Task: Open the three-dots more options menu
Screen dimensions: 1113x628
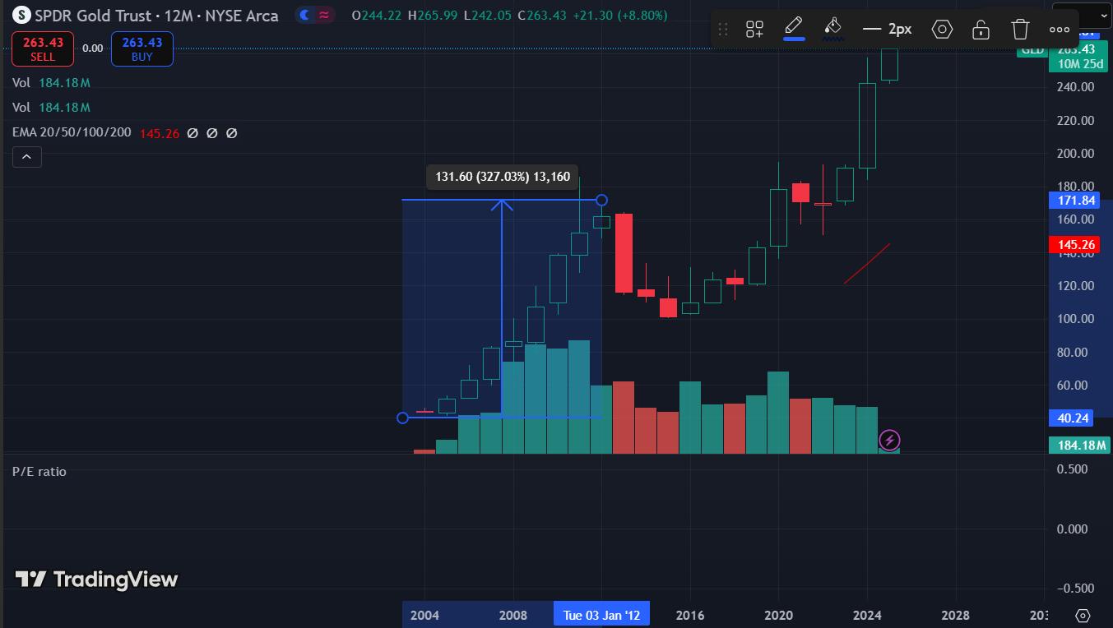Action: (x=1060, y=30)
